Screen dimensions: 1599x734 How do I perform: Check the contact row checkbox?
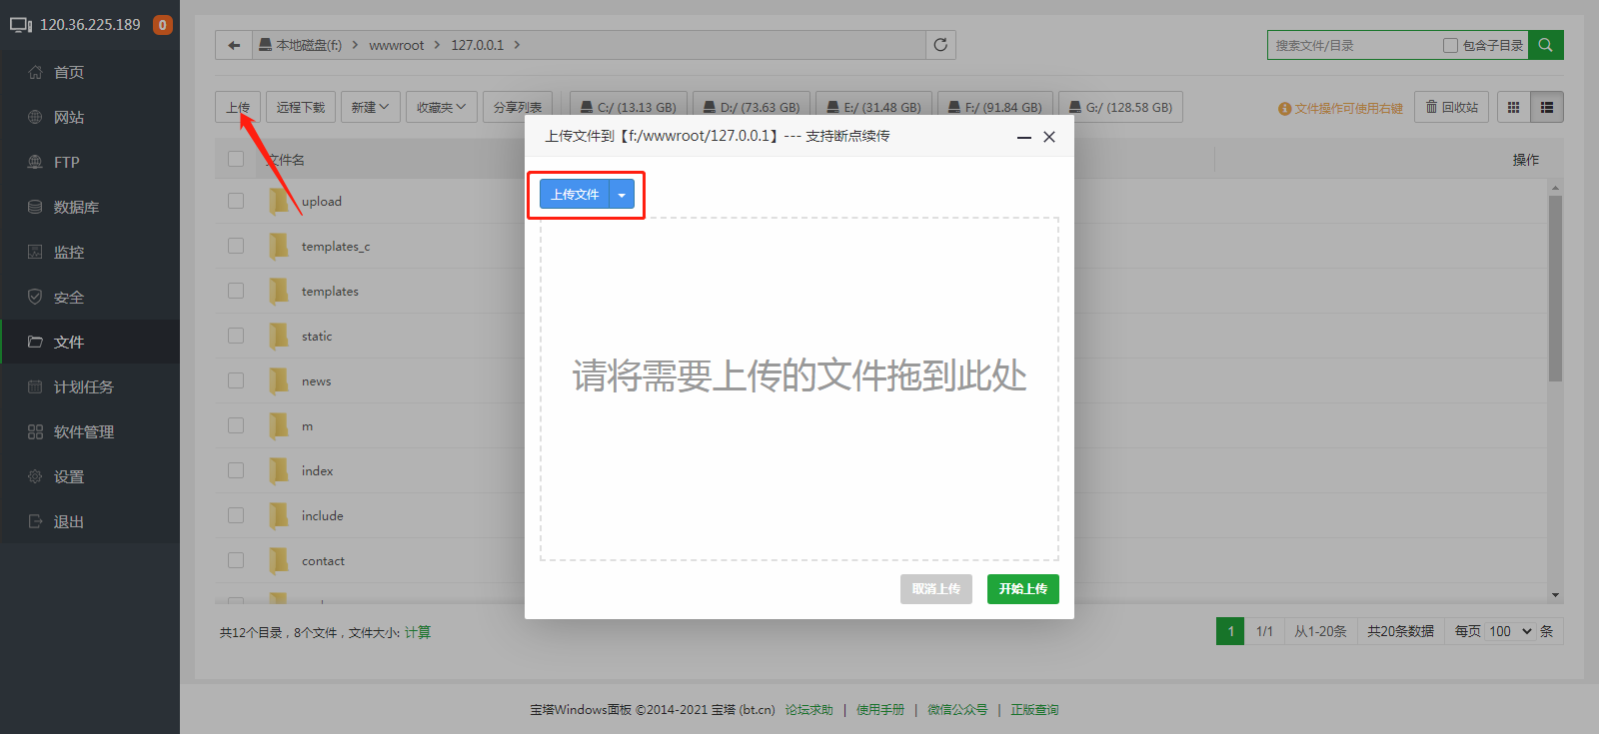[236, 560]
